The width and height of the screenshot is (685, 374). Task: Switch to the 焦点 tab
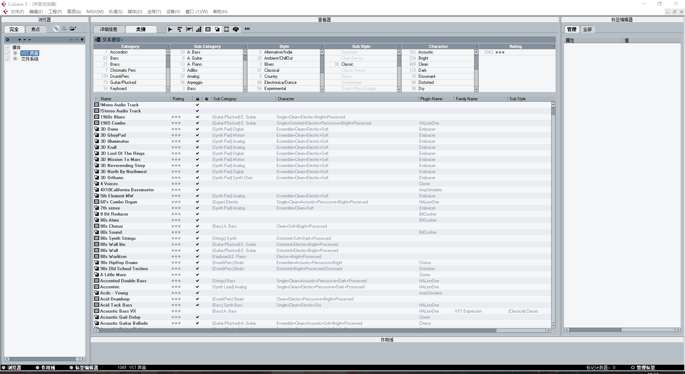pyautogui.click(x=35, y=29)
